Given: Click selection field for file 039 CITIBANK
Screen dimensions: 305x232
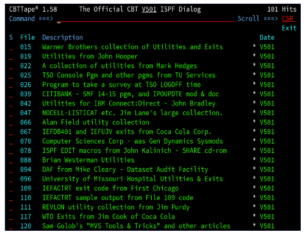Looking at the screenshot, I should 11,94.
